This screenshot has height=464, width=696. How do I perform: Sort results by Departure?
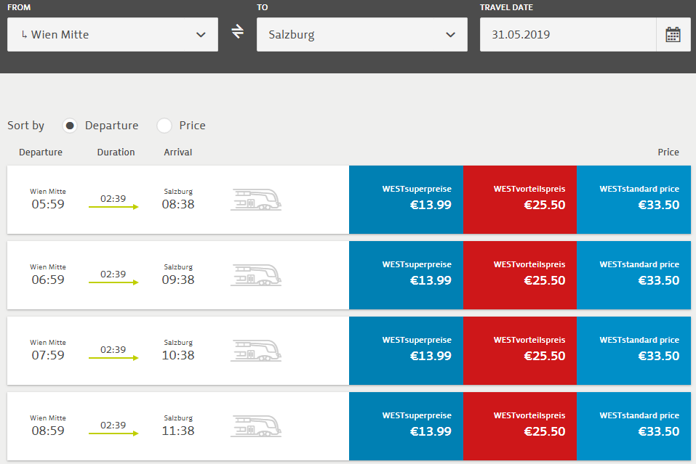[x=70, y=126]
